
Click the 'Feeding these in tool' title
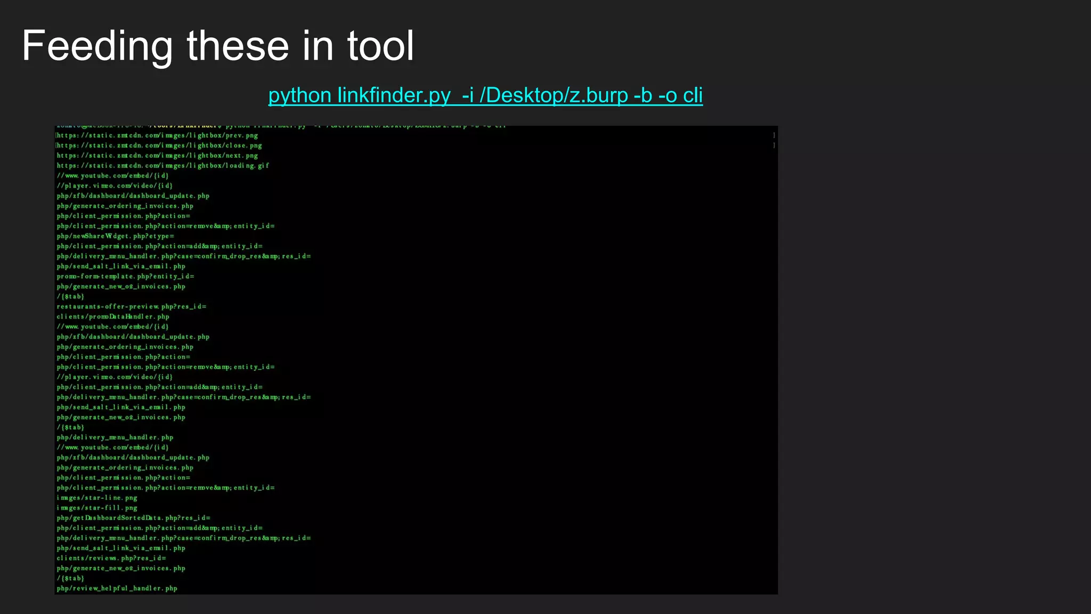tap(217, 46)
